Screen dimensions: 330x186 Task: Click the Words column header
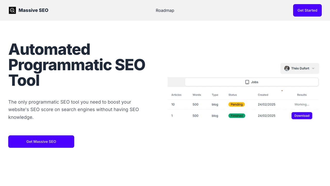coord(197,95)
